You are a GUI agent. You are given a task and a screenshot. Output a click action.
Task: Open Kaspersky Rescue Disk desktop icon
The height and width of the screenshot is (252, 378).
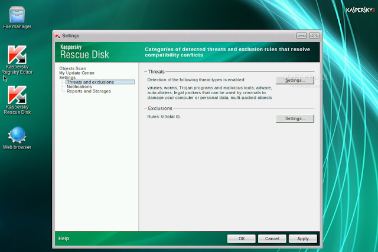tap(17, 100)
